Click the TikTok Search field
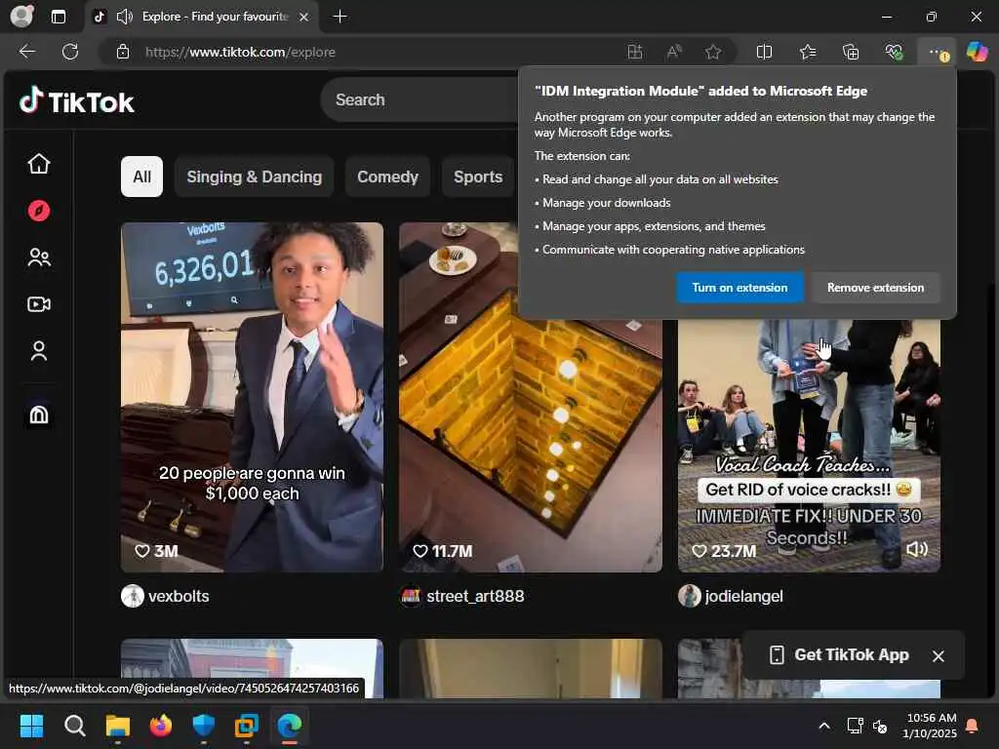 (420, 100)
